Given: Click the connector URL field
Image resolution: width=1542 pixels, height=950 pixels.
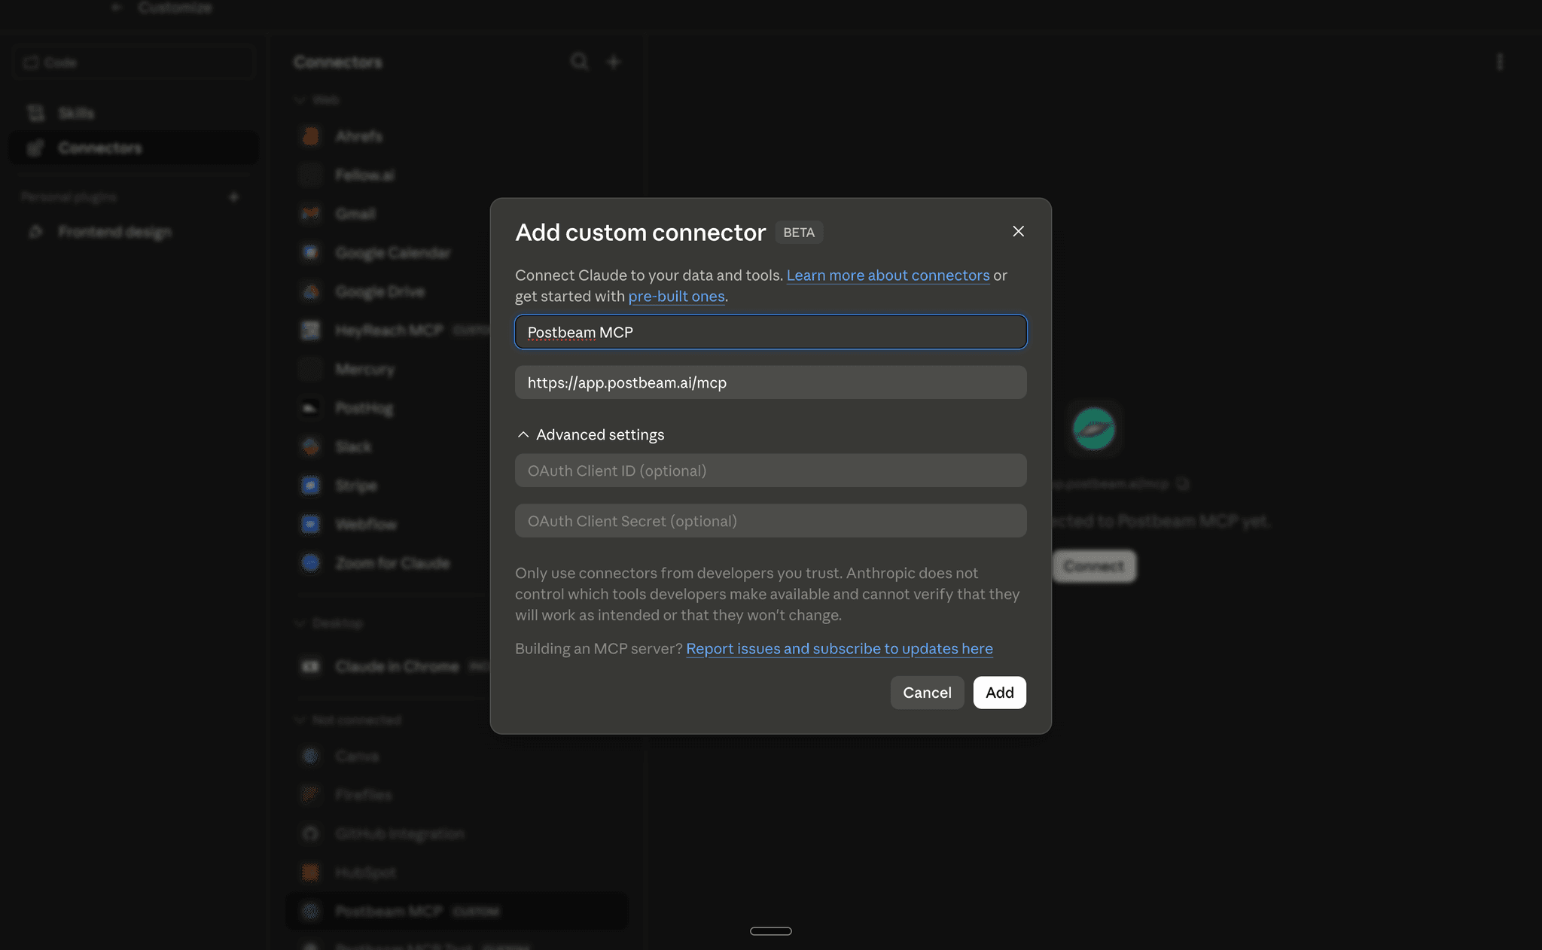Looking at the screenshot, I should (770, 382).
